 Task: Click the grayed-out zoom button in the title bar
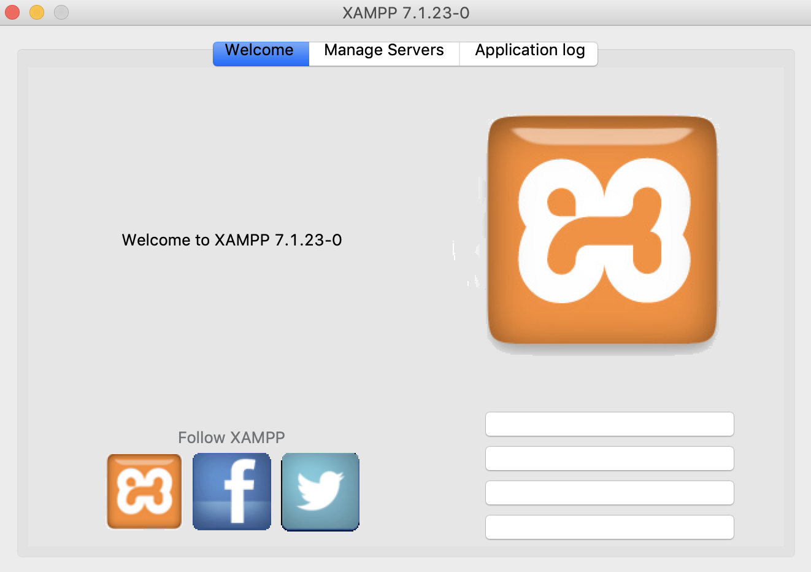point(61,12)
